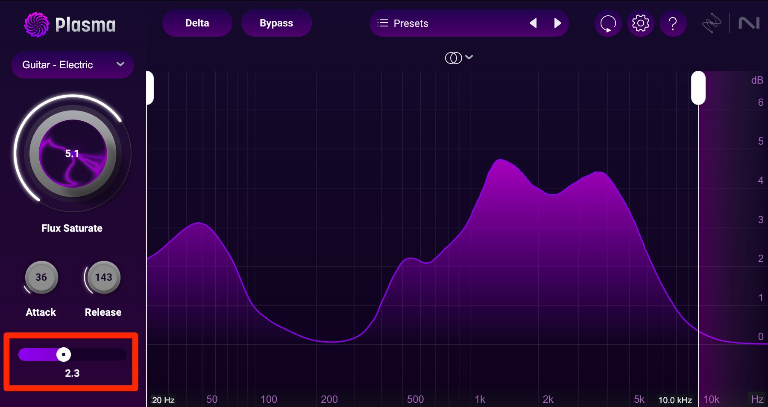Click the 1k frequency axis label
This screenshot has height=407, width=768.
480,399
